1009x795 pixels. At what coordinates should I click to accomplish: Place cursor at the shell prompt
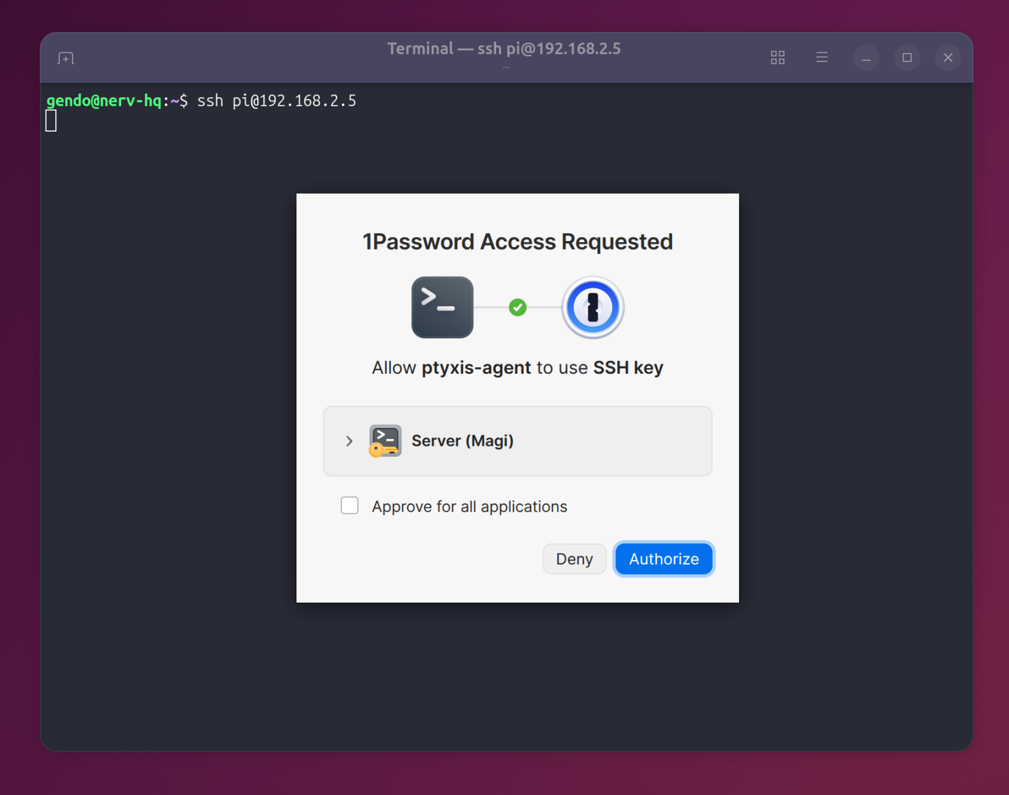click(x=52, y=121)
